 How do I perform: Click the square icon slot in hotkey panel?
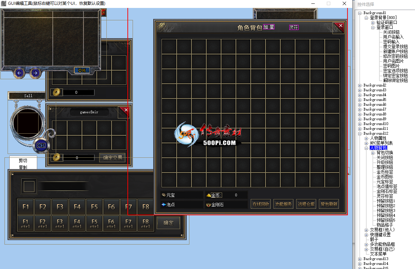coord(29,186)
